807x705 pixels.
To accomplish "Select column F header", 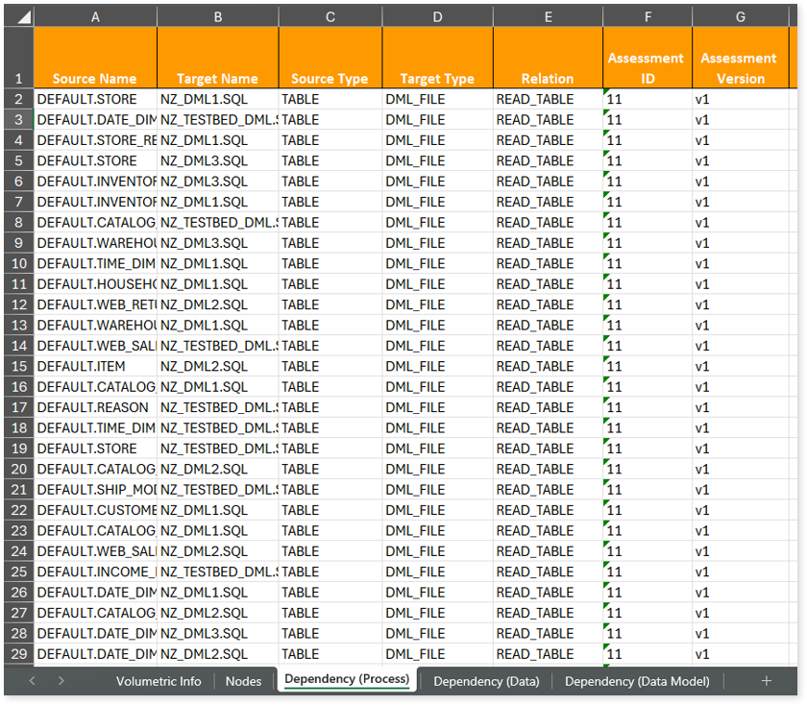I will 648,17.
